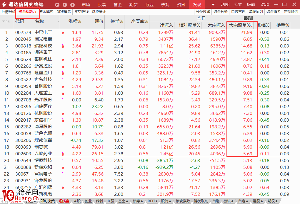The width and height of the screenshot is (300, 204).
Task: Open the dropdown triangle left of 功能
Action: [x=213, y=5]
